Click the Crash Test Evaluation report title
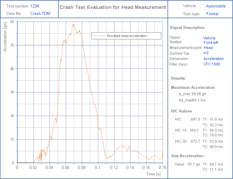 pos(113,7)
